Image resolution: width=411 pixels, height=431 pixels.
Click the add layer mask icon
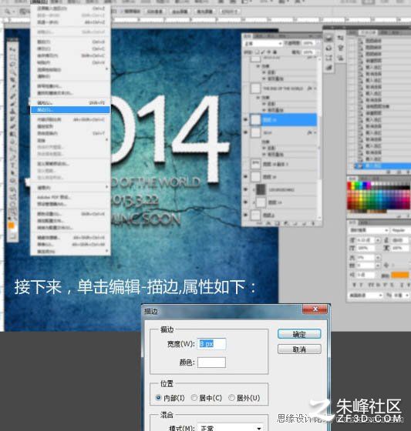pos(278,224)
